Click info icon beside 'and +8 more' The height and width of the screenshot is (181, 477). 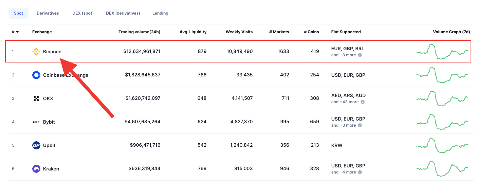[x=360, y=55]
